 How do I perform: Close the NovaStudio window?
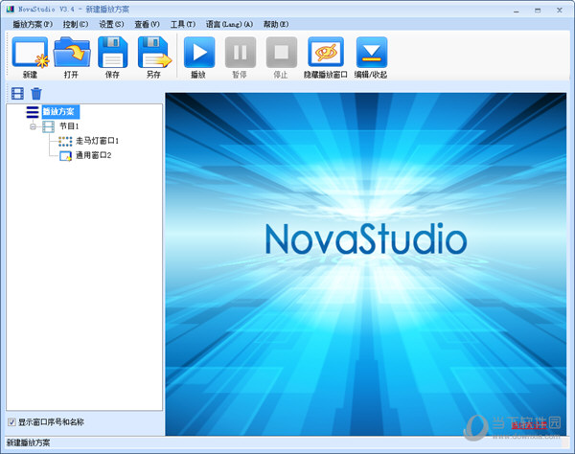560,11
